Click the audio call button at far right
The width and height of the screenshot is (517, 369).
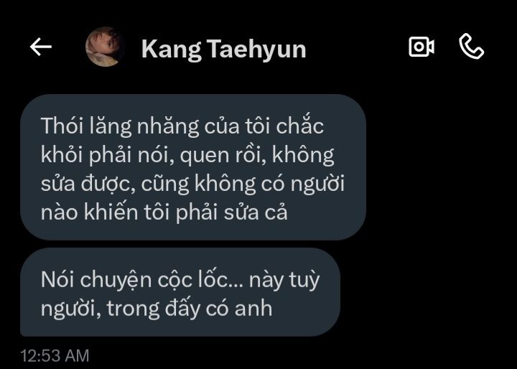[x=472, y=47]
